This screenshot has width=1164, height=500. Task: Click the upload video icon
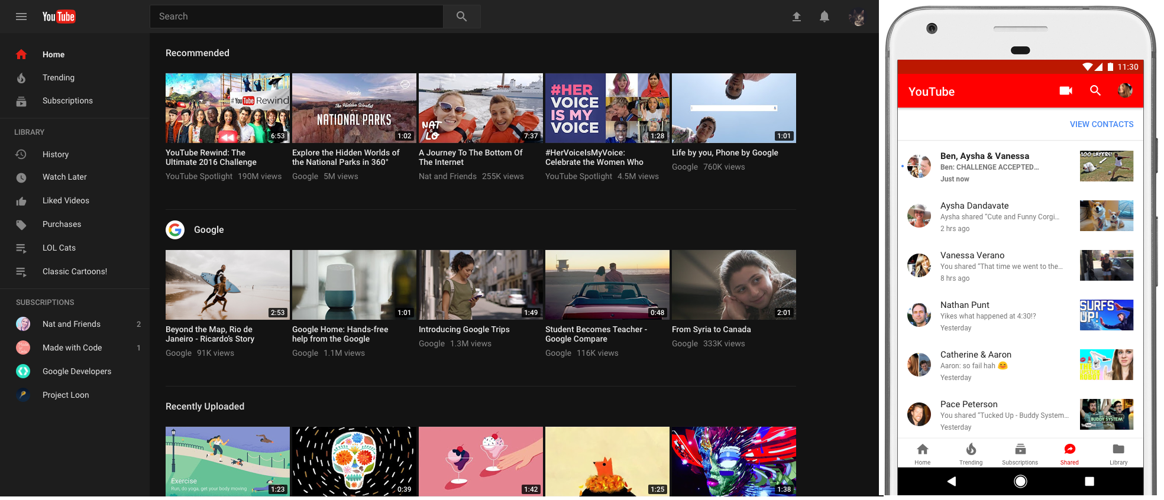(x=797, y=17)
